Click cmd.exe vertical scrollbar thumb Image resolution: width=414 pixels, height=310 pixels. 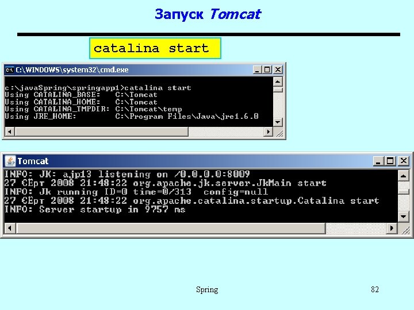(x=278, y=90)
